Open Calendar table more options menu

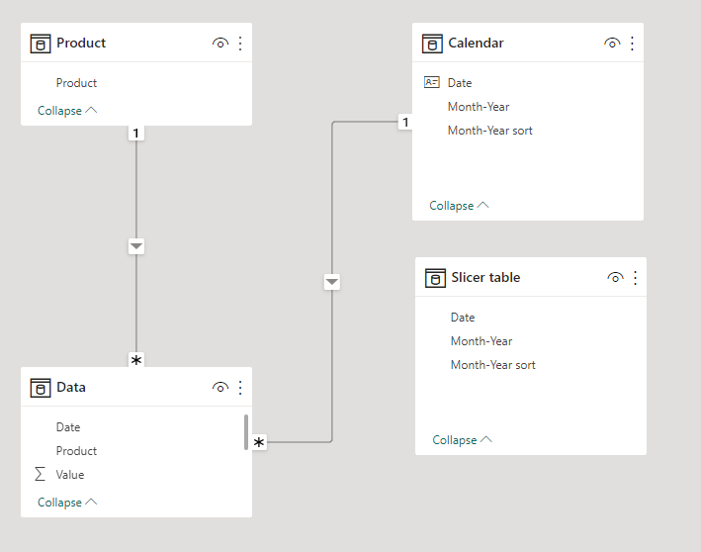(632, 44)
